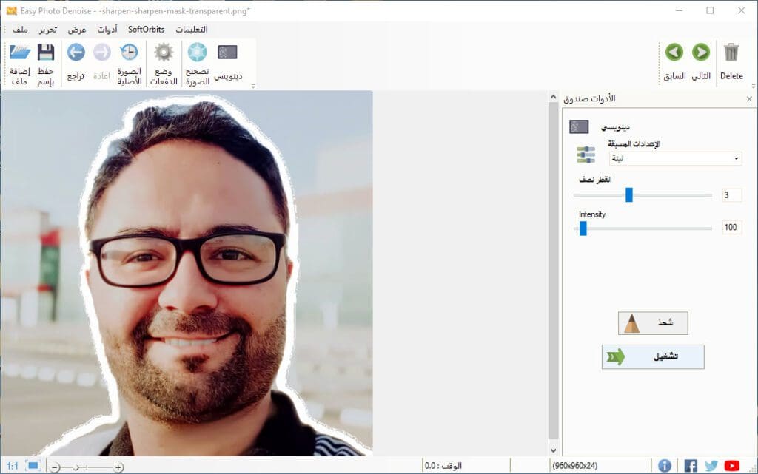Expand the toolbar overflow arrow

tap(253, 87)
